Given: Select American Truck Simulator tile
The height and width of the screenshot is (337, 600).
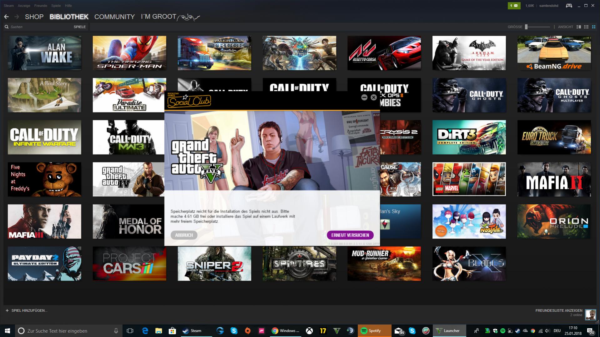Looking at the screenshot, I should [x=214, y=53].
